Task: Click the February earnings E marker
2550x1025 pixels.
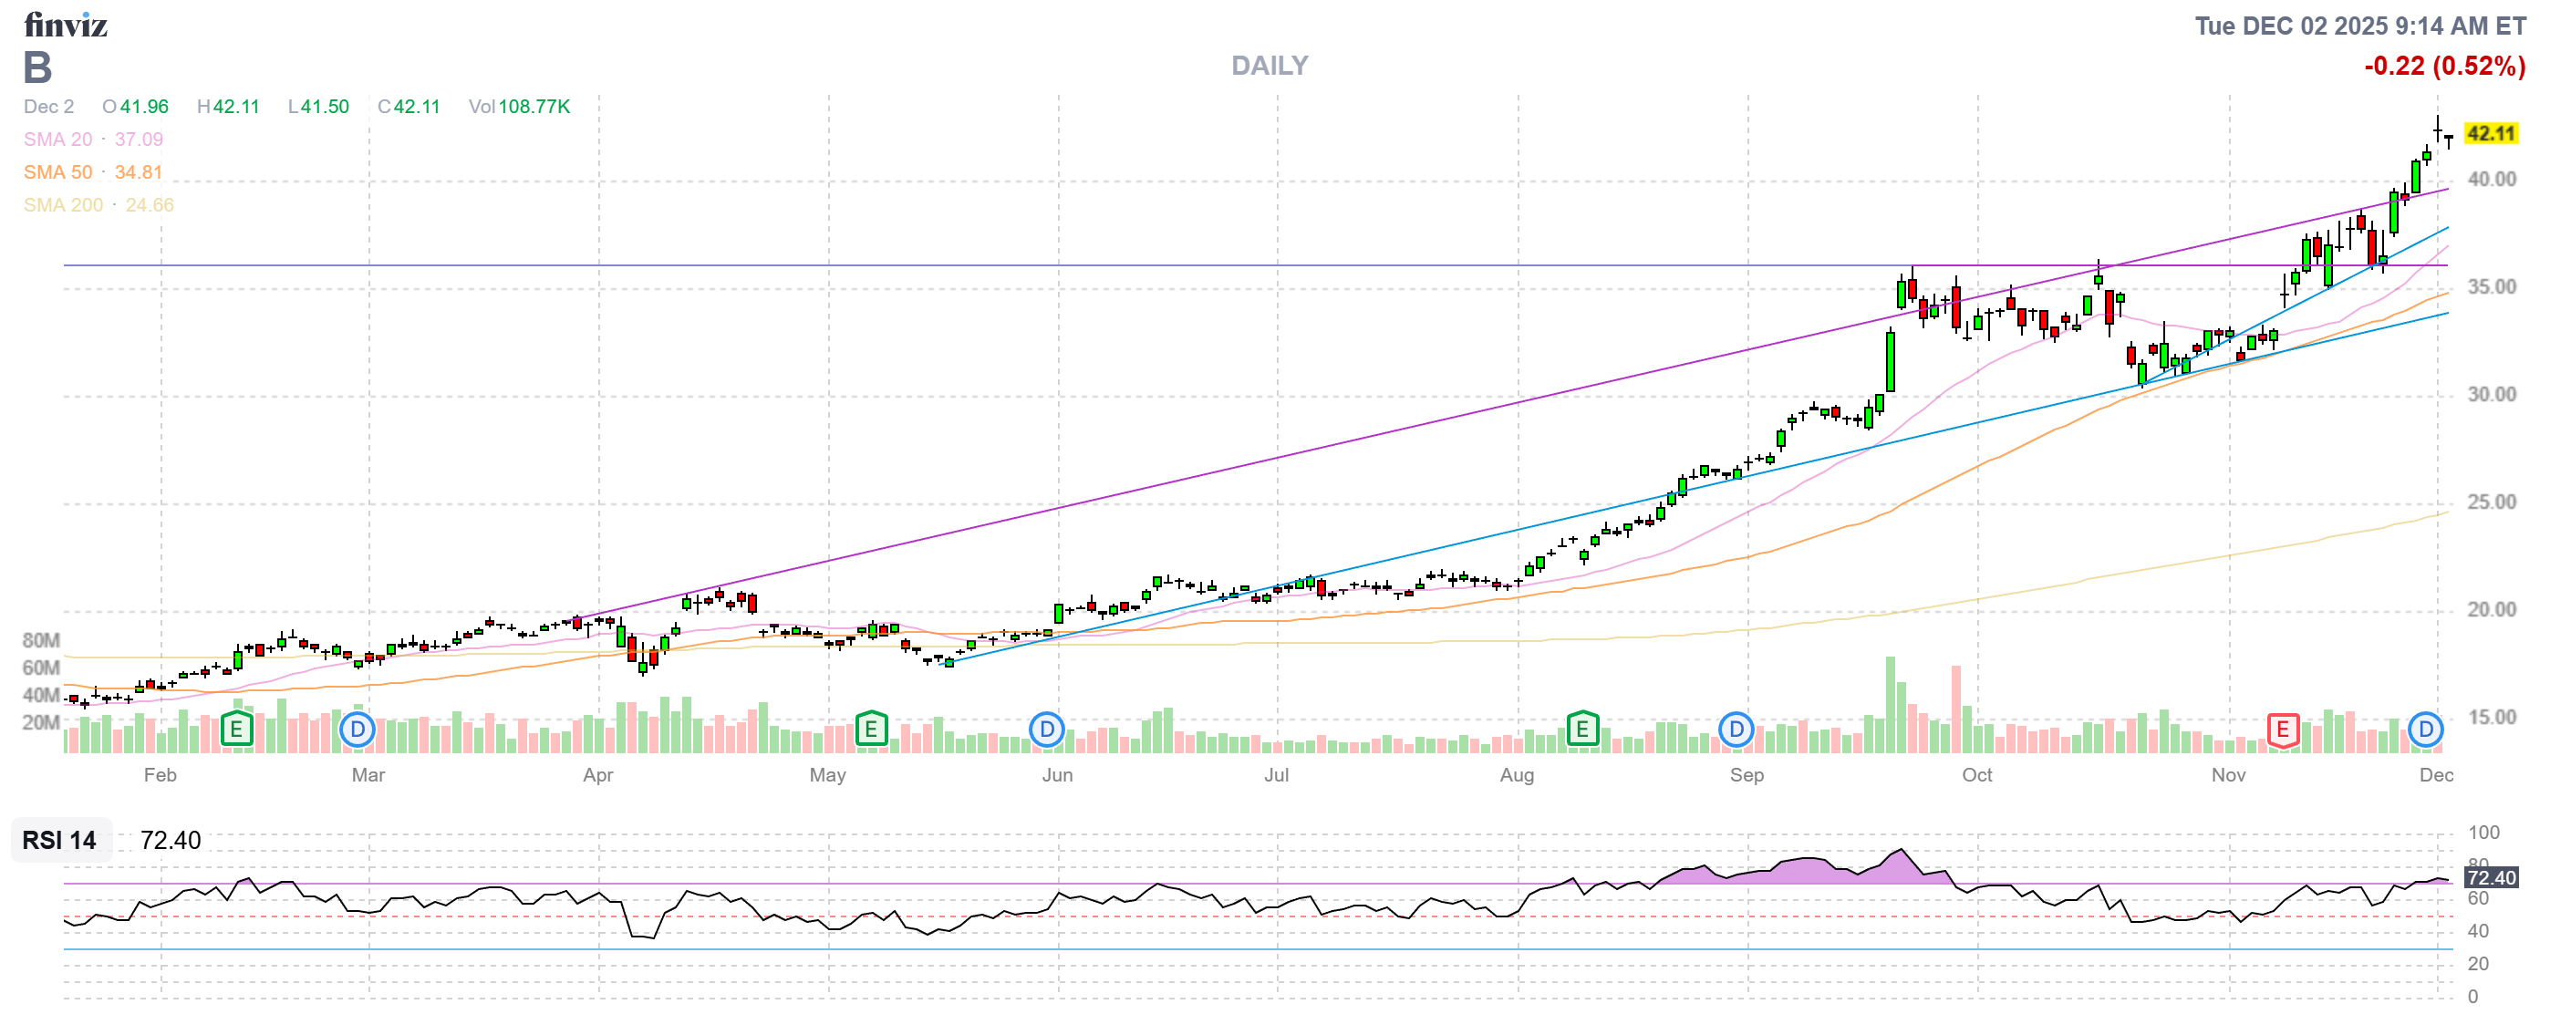Action: 235,730
